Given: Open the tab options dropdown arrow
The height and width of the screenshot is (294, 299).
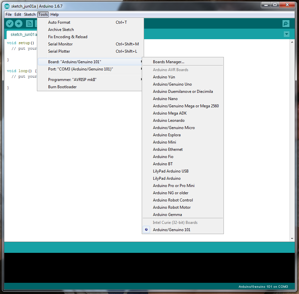Looking at the screenshot, I should (x=286, y=34).
